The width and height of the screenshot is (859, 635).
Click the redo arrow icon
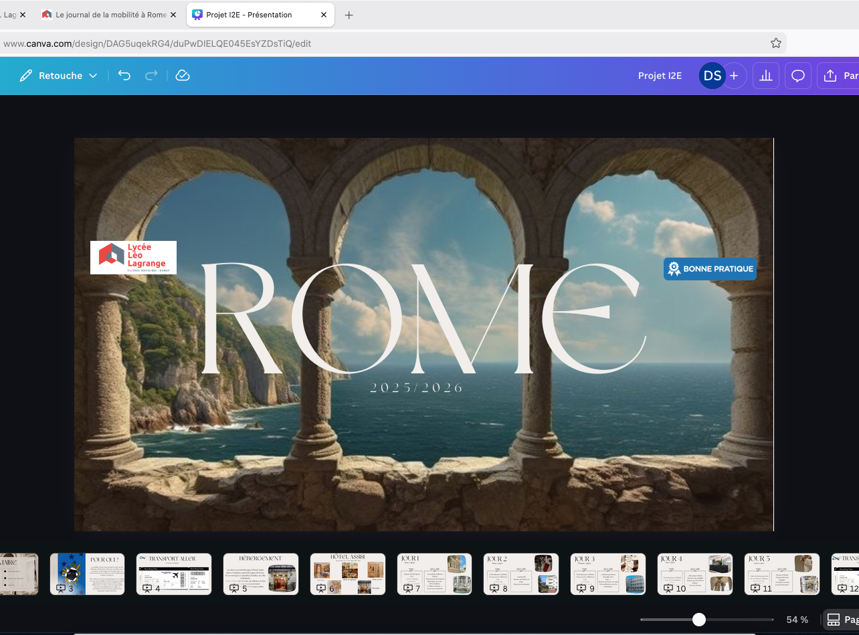(x=152, y=76)
